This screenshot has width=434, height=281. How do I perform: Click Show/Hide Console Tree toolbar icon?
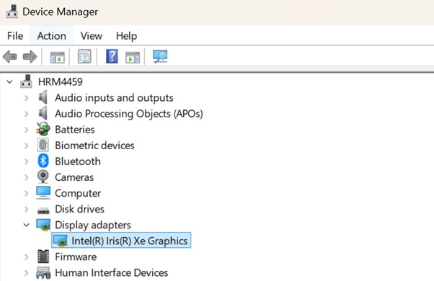click(57, 57)
